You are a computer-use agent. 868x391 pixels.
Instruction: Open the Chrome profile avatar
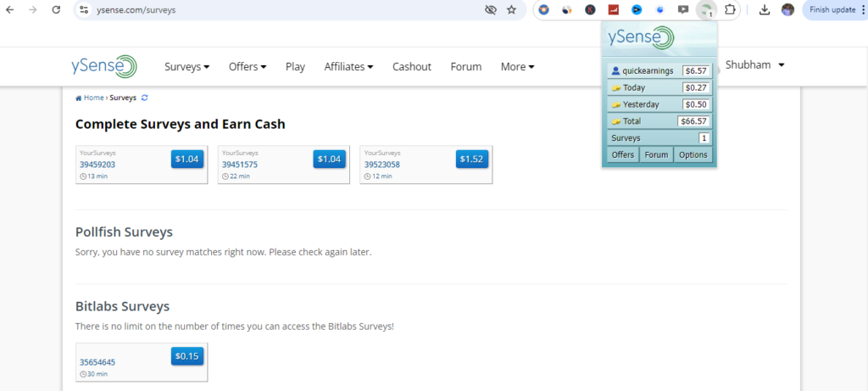(787, 9)
